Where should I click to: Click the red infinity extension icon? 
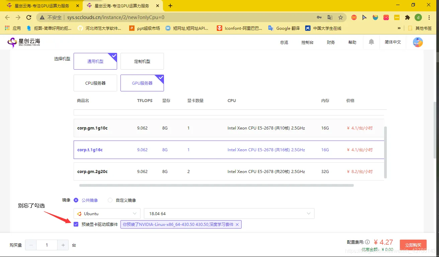[x=354, y=17]
